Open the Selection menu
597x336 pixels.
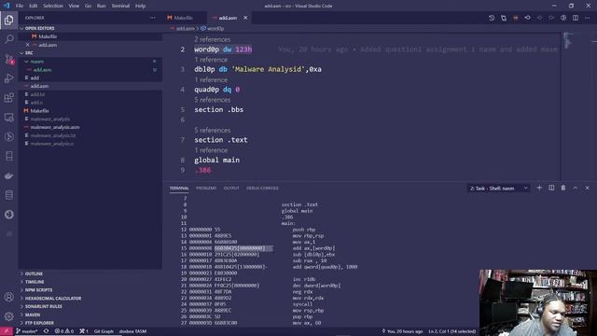pos(53,6)
